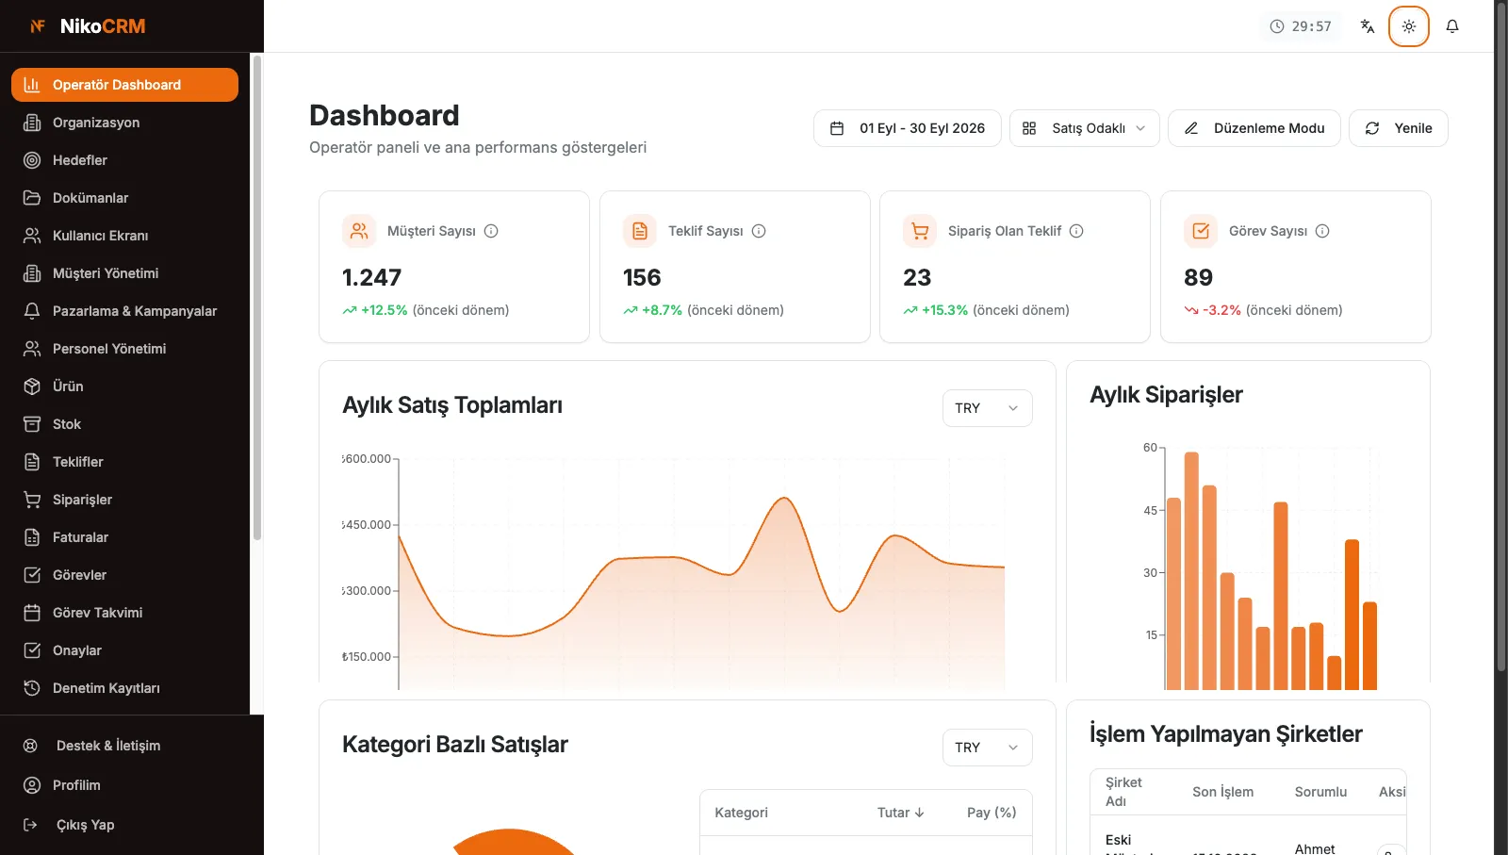This screenshot has width=1508, height=855.
Task: Click the NikoCRM logo
Action: point(88,26)
